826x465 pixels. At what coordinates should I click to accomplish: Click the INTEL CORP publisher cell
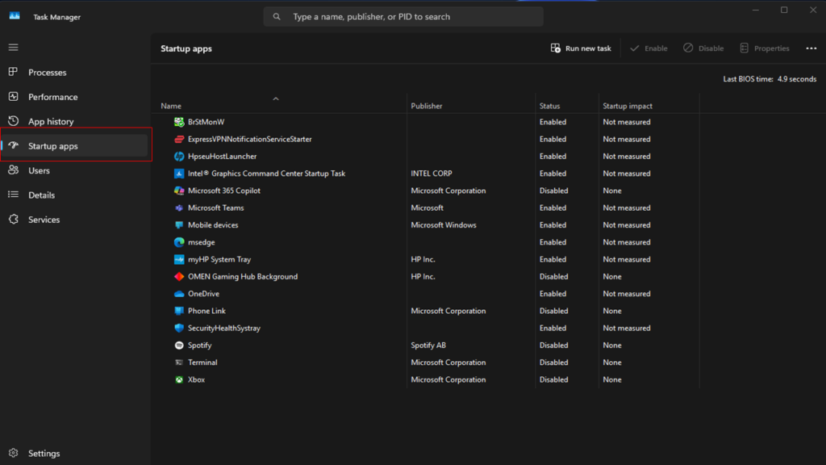432,174
